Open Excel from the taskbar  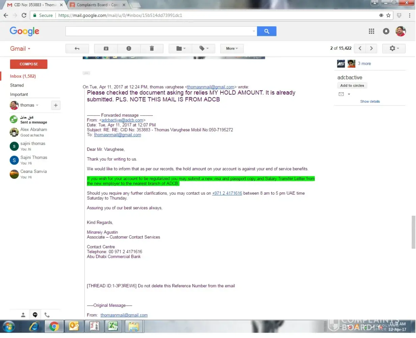coord(113,327)
